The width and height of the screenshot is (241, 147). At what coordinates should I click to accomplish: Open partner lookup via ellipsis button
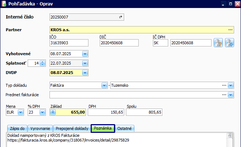point(230,29)
